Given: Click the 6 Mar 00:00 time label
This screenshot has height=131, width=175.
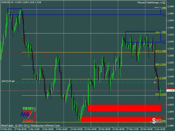Looking at the screenshot, I should coord(48,129).
